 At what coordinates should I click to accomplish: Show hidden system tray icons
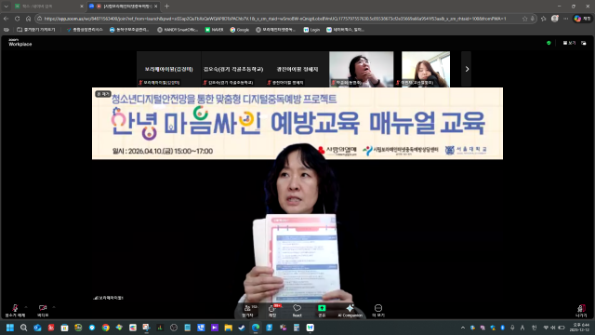(x=463, y=328)
